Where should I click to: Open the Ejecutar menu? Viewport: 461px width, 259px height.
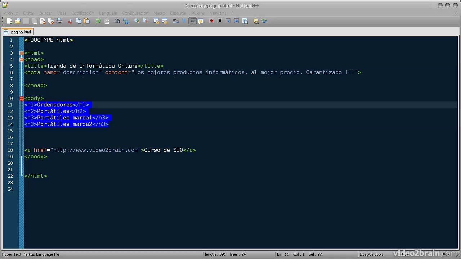178,13
